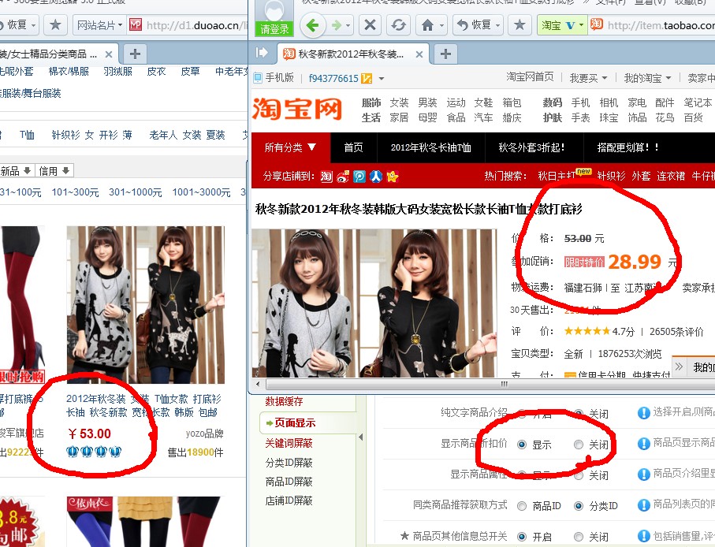Select 开启 for 商品页其他信息总开关
Image resolution: width=715 pixels, height=547 pixels.
522,537
